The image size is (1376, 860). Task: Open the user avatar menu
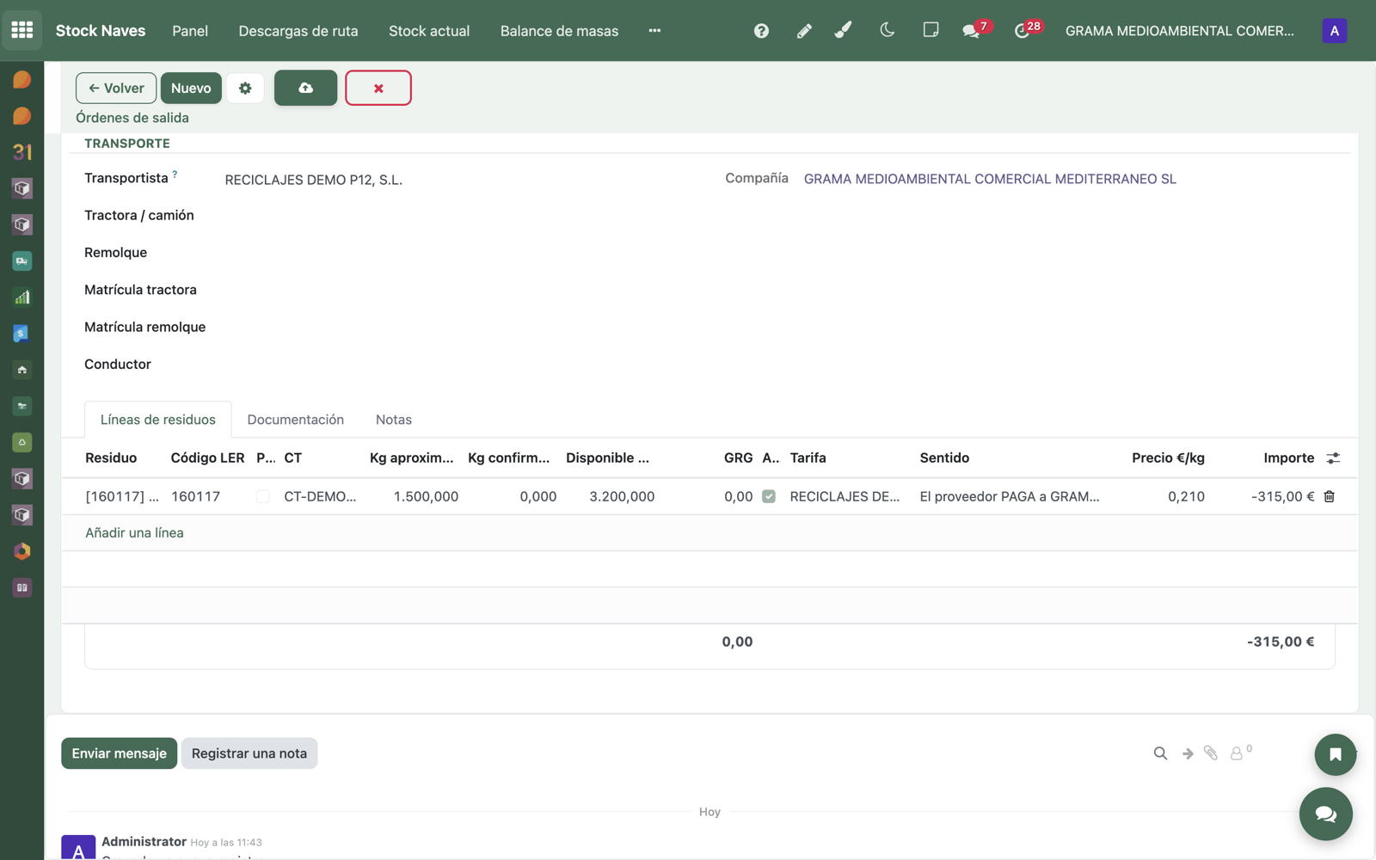pos(1334,31)
